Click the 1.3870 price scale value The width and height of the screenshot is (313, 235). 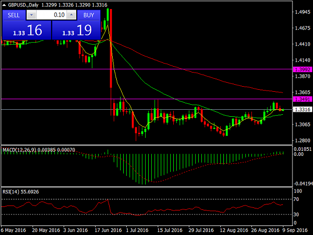coord(302,76)
